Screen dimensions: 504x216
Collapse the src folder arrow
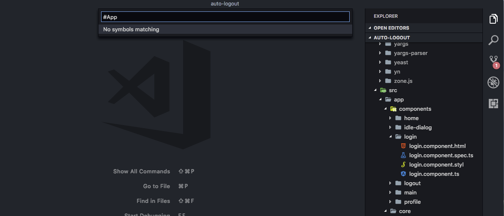pyautogui.click(x=375, y=90)
